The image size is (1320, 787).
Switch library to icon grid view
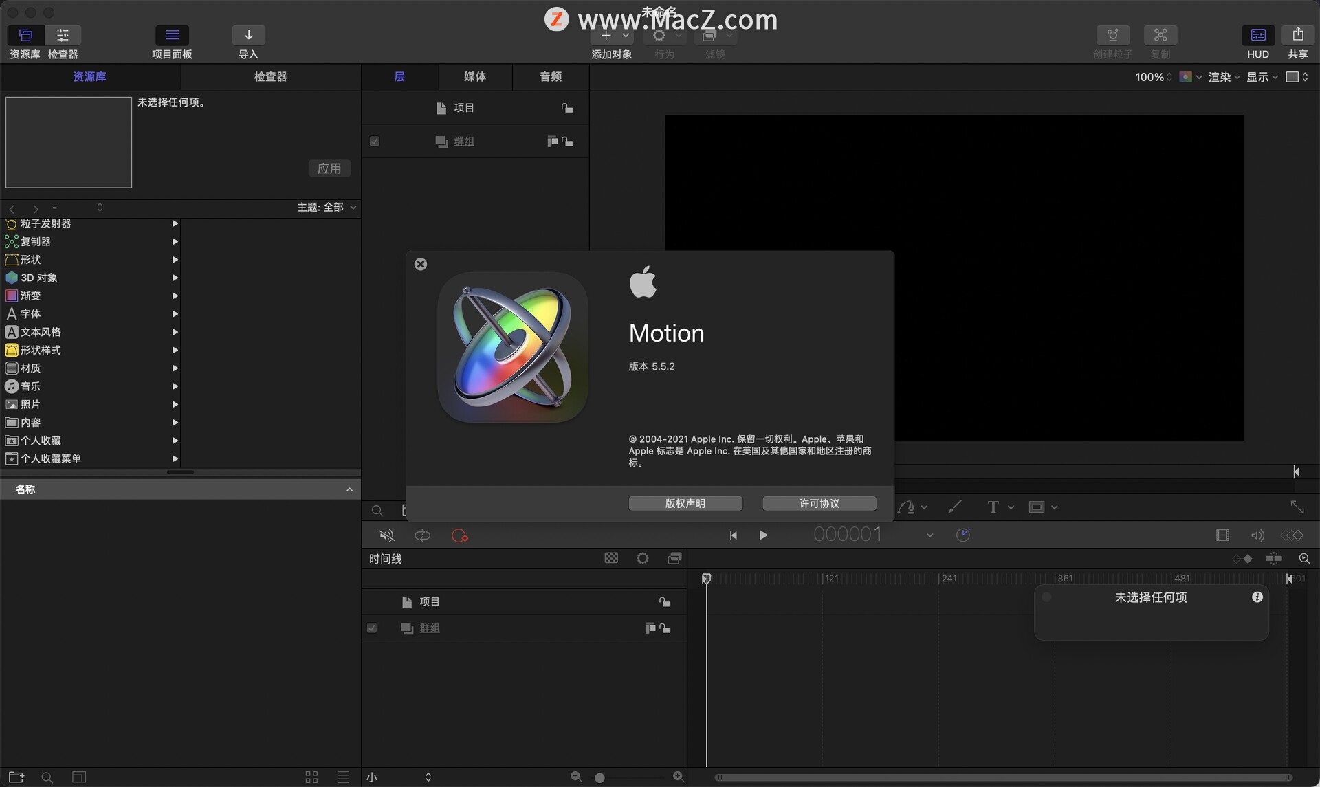(x=311, y=777)
